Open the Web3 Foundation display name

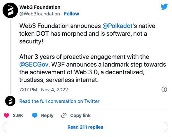[40, 7]
